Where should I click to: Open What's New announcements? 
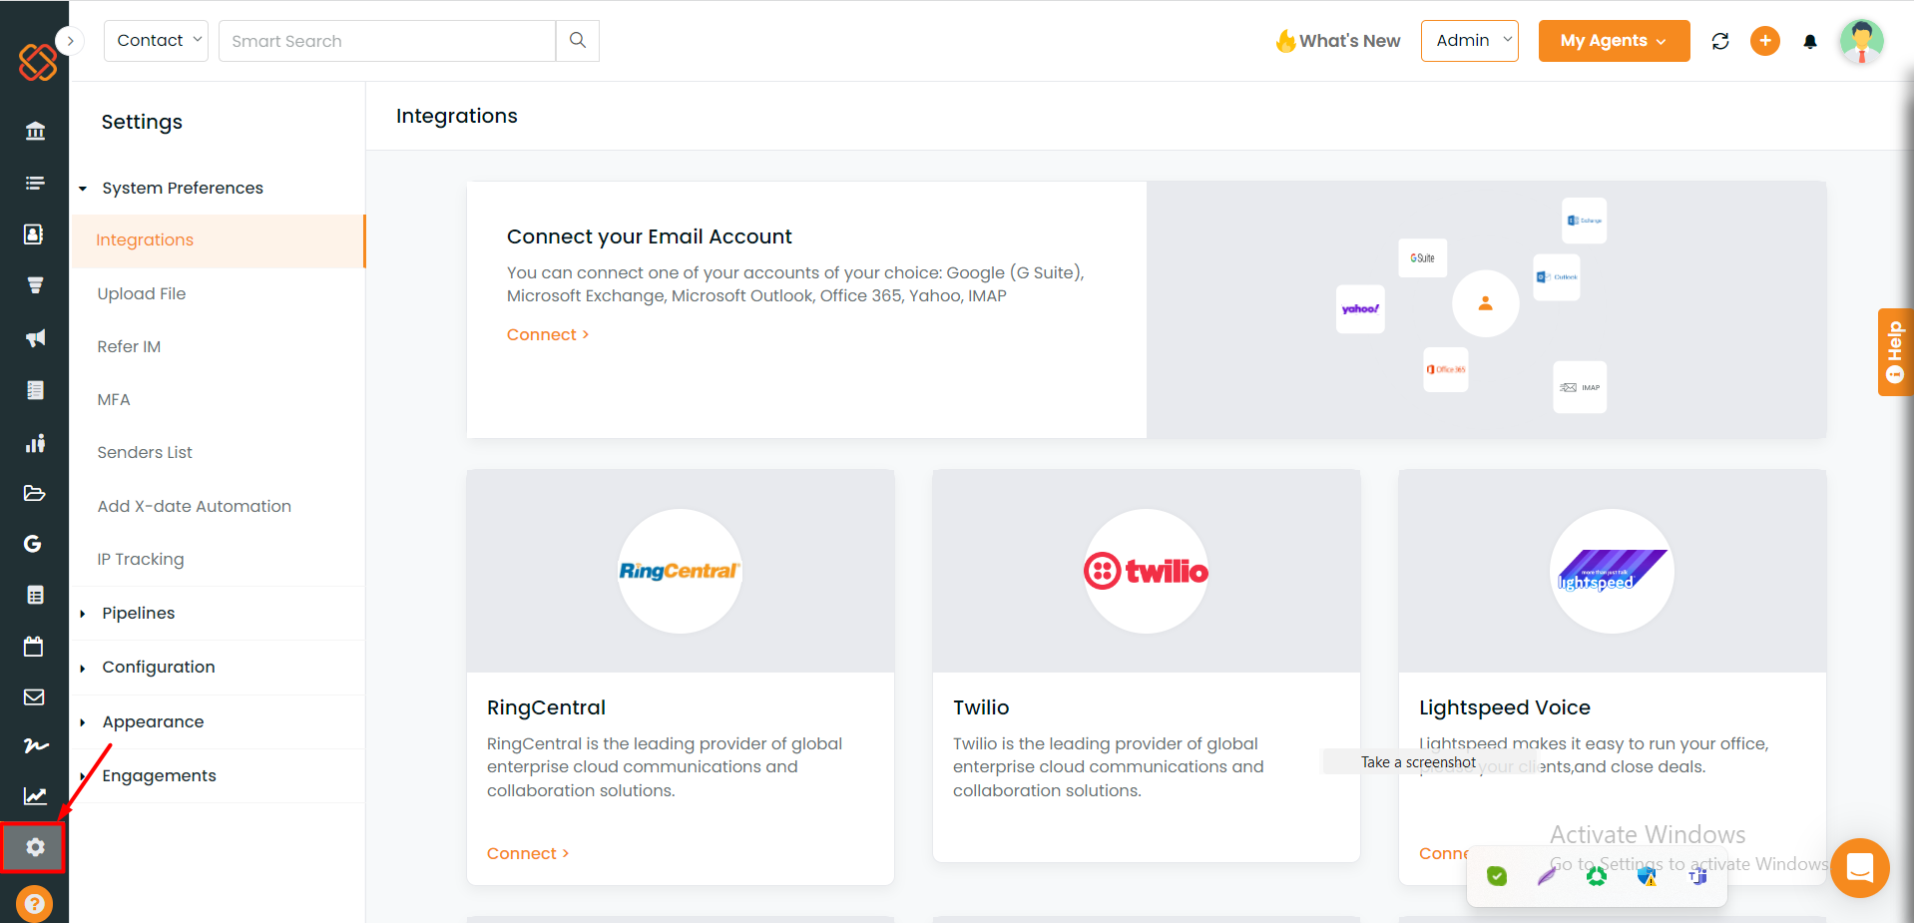tap(1338, 41)
